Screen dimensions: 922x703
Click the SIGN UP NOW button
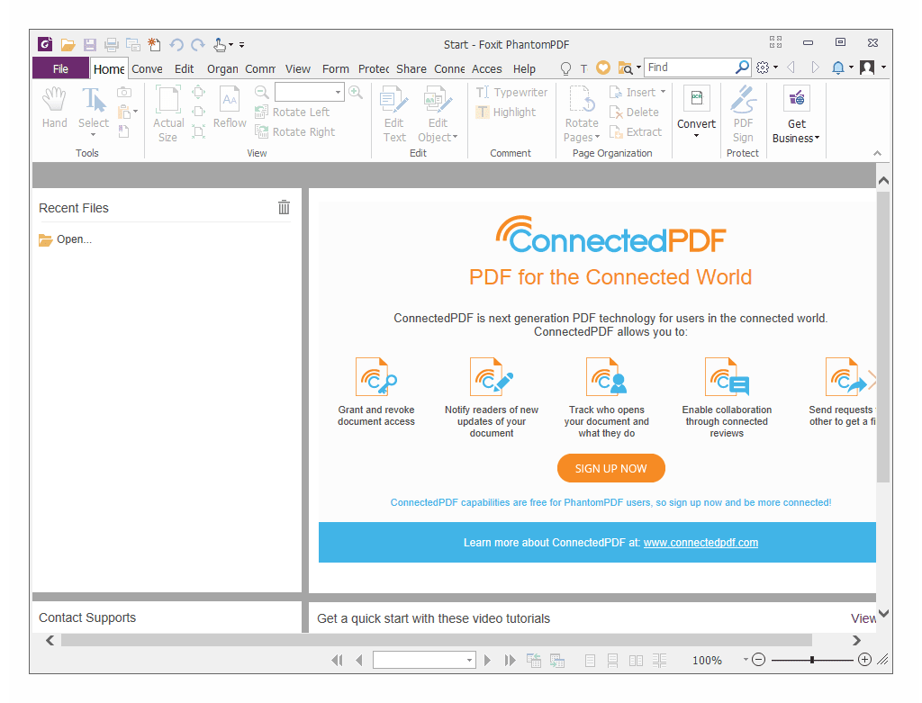(611, 468)
